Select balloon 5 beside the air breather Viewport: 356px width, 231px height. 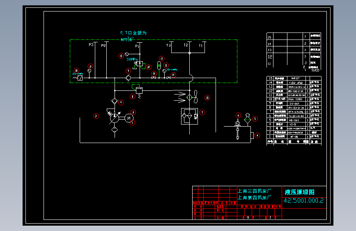tap(255, 119)
